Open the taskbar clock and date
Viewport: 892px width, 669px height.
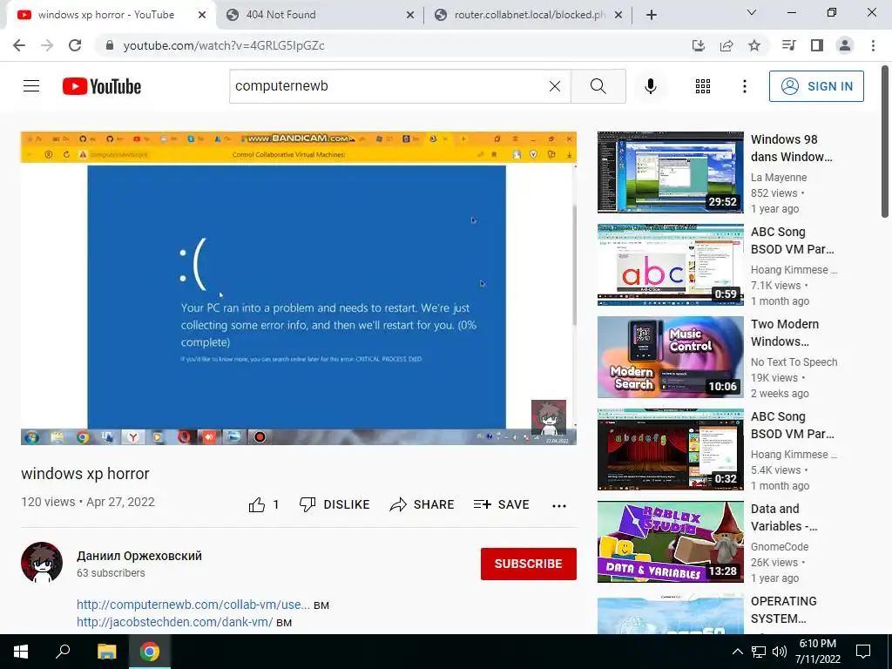coord(818,652)
